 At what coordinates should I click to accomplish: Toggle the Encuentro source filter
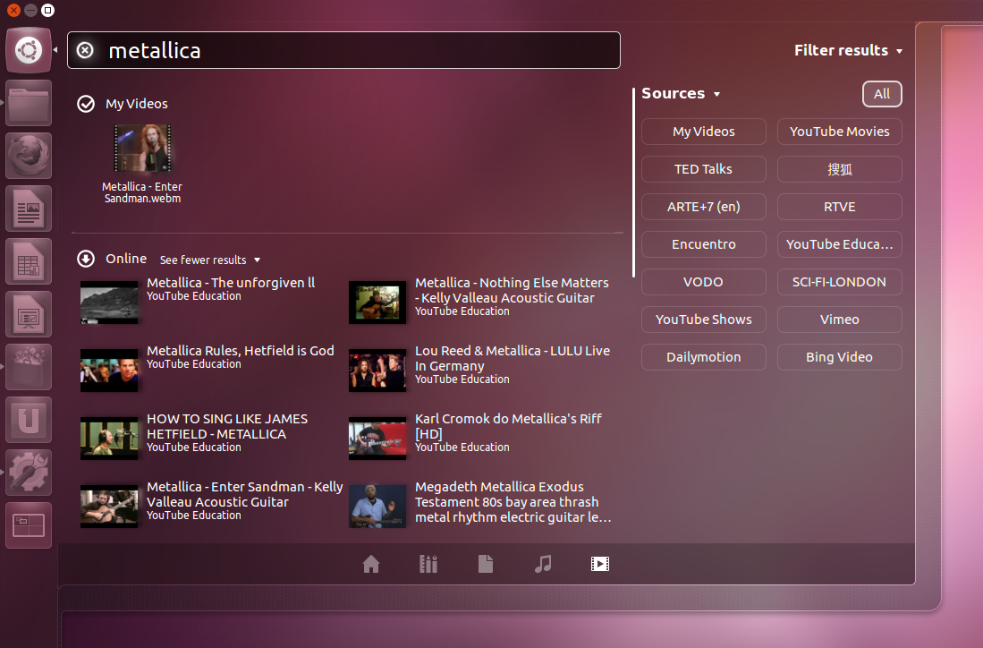click(703, 244)
